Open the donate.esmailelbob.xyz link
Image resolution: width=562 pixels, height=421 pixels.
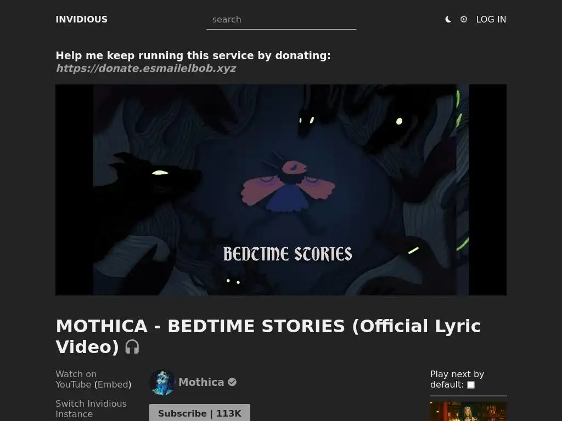146,68
